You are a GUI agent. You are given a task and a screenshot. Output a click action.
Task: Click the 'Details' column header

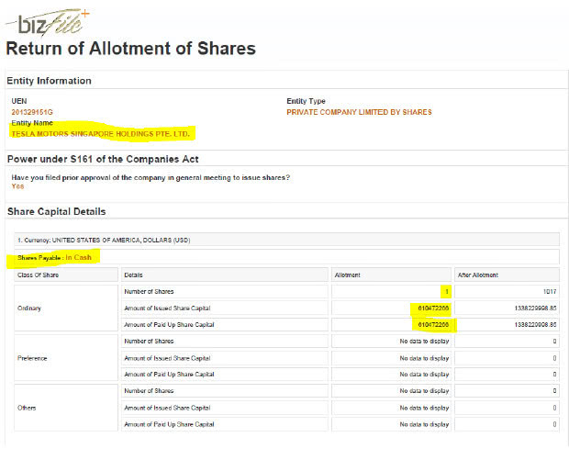(x=225, y=275)
